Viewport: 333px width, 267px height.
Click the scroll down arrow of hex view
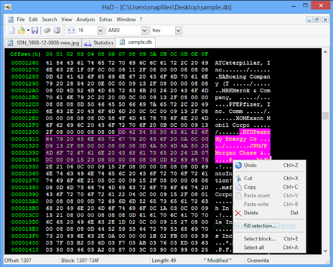(325, 251)
